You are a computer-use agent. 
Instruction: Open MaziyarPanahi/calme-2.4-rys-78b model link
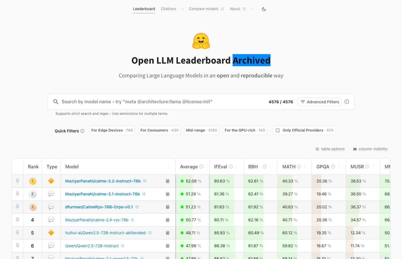97,220
